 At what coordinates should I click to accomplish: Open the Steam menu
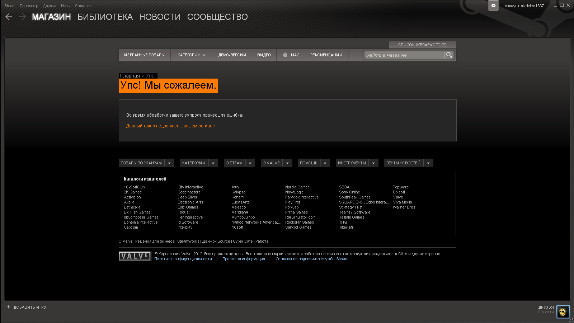coord(10,6)
